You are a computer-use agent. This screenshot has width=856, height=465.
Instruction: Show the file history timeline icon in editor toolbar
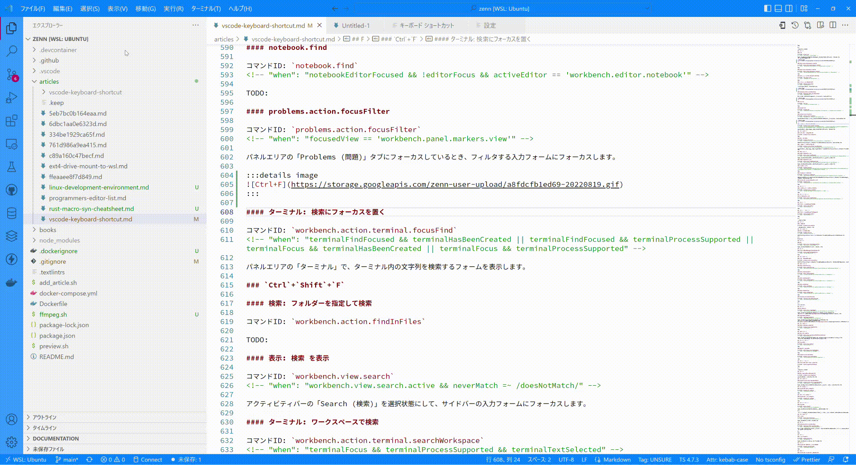coord(795,25)
